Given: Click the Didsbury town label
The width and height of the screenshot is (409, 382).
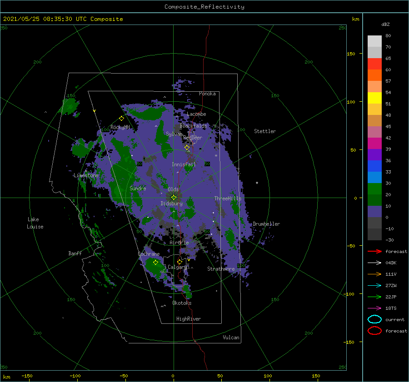Looking at the screenshot, I should click(x=171, y=203).
